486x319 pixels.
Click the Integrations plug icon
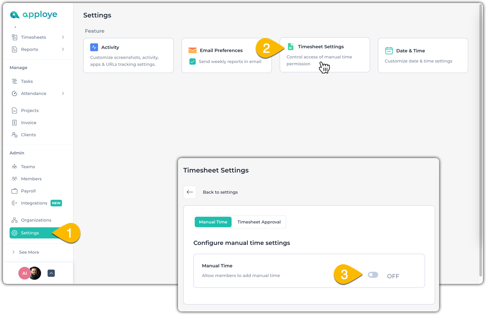14,203
